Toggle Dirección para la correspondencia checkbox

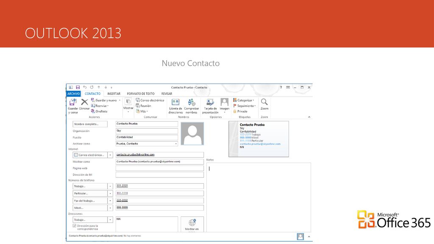coord(75,226)
